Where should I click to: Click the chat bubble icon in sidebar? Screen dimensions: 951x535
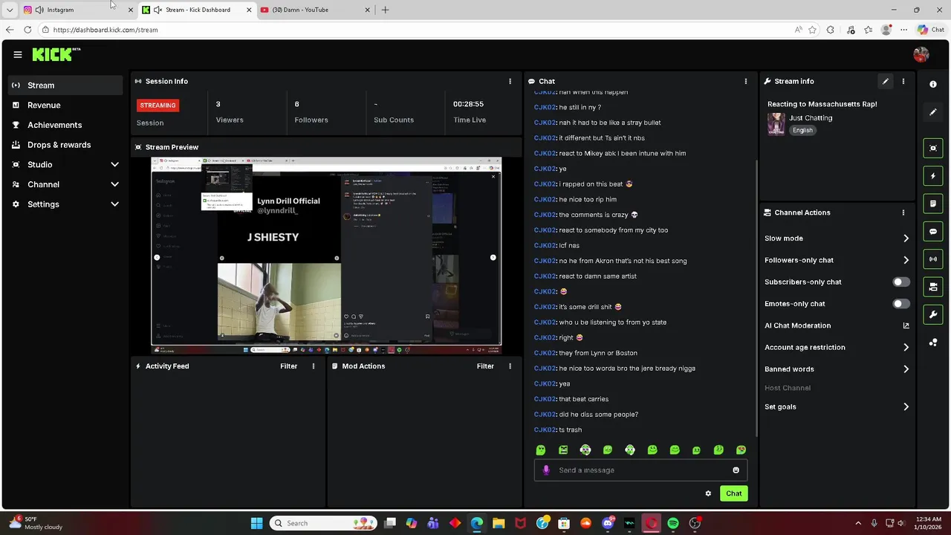[x=933, y=231]
